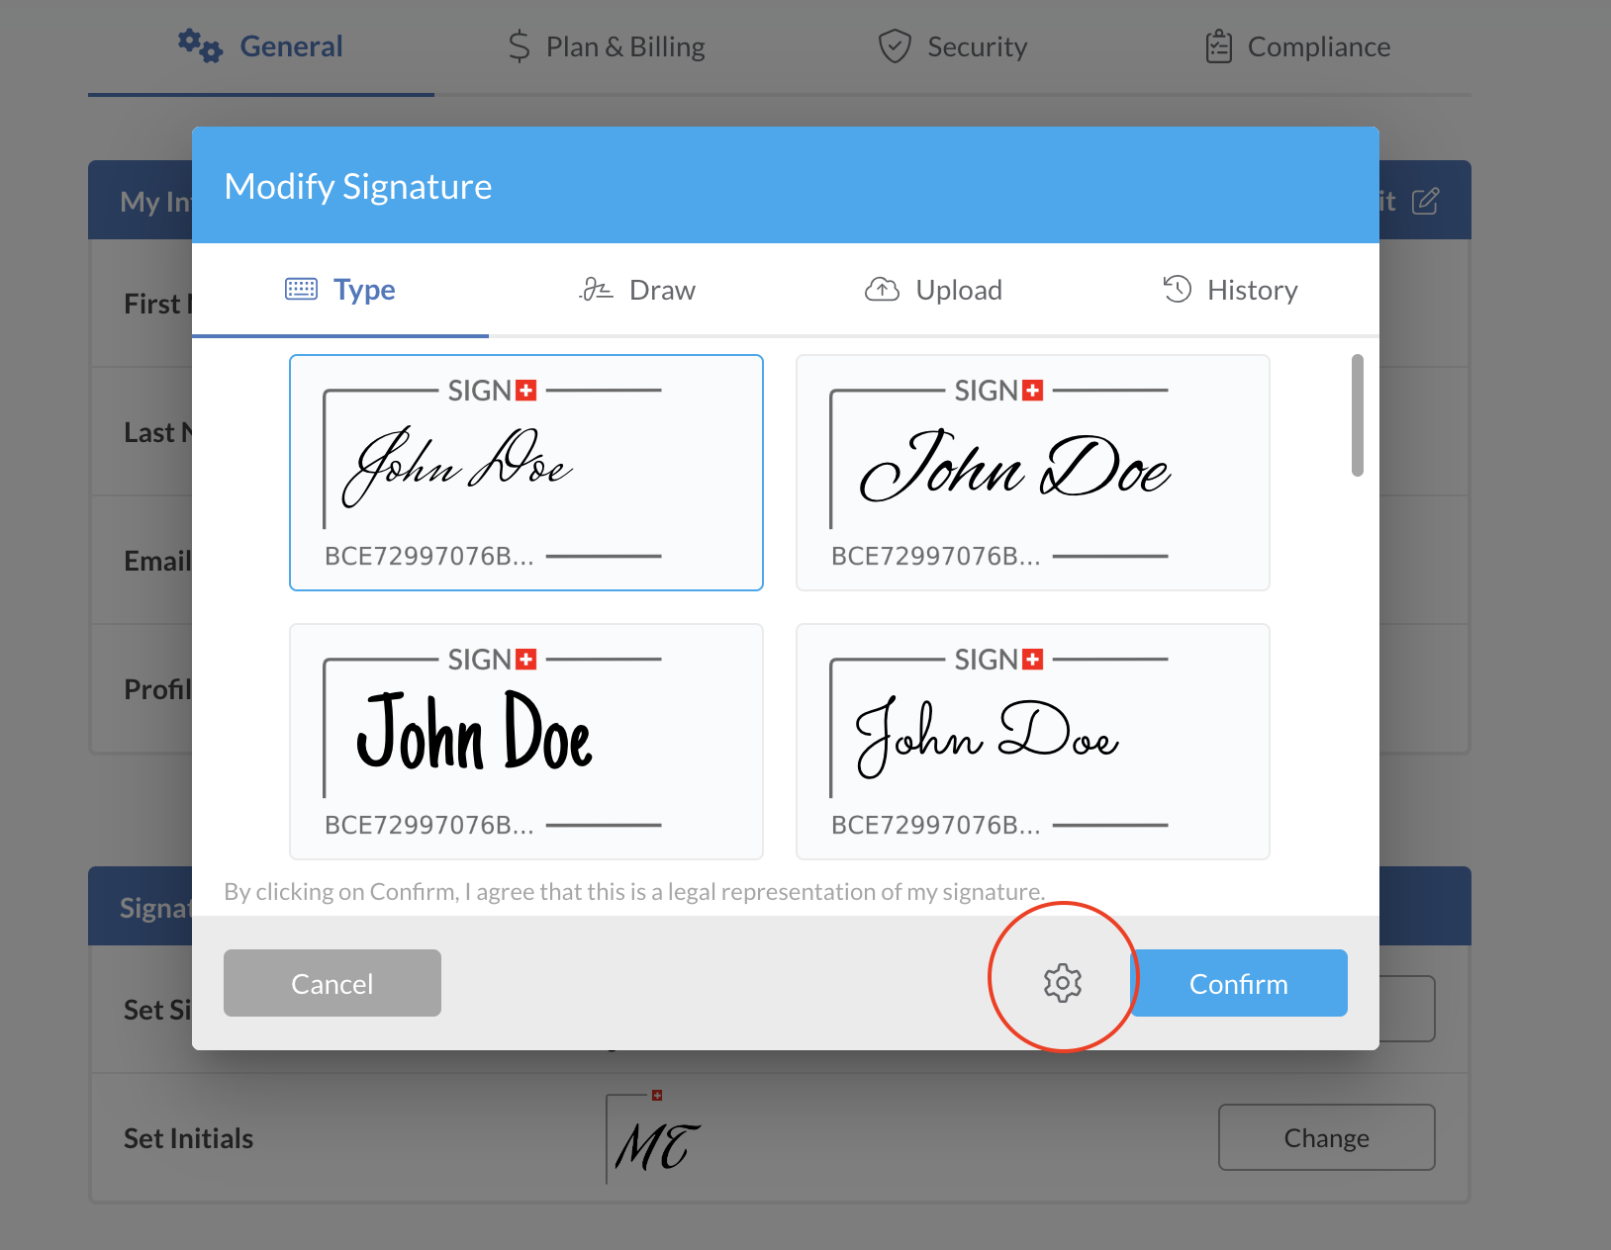
Task: Open signature settings gear icon
Action: pyautogui.click(x=1062, y=983)
